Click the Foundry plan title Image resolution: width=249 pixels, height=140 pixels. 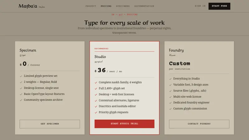point(176,50)
